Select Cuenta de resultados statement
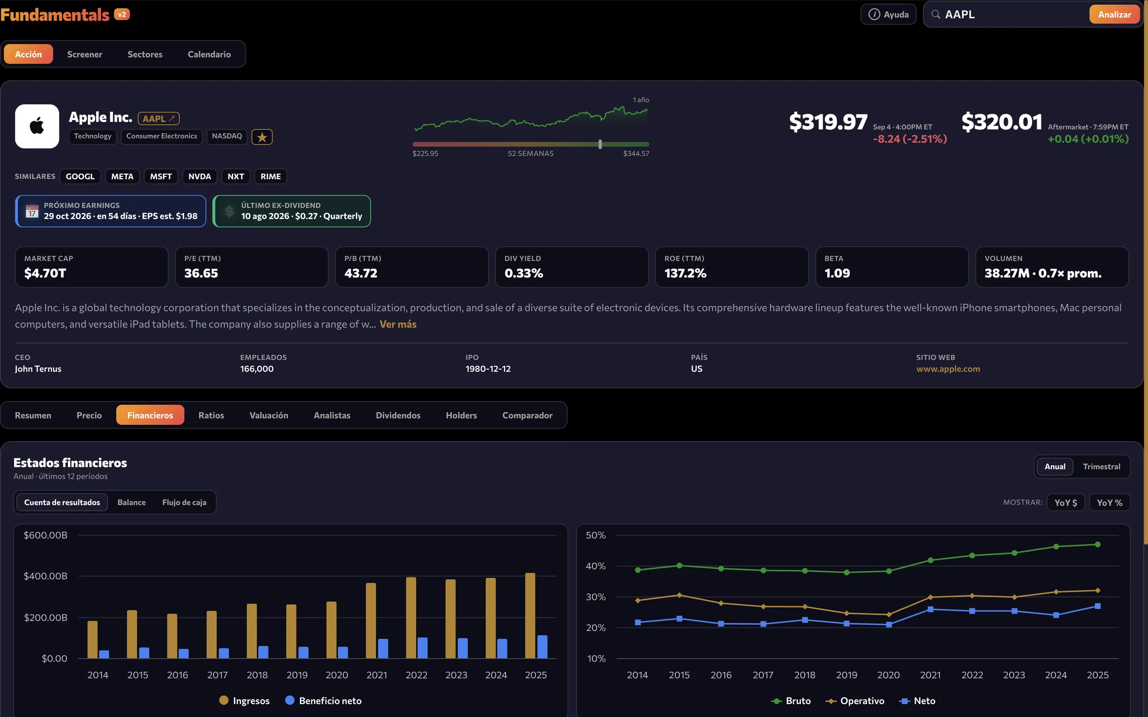The height and width of the screenshot is (717, 1148). pos(62,502)
